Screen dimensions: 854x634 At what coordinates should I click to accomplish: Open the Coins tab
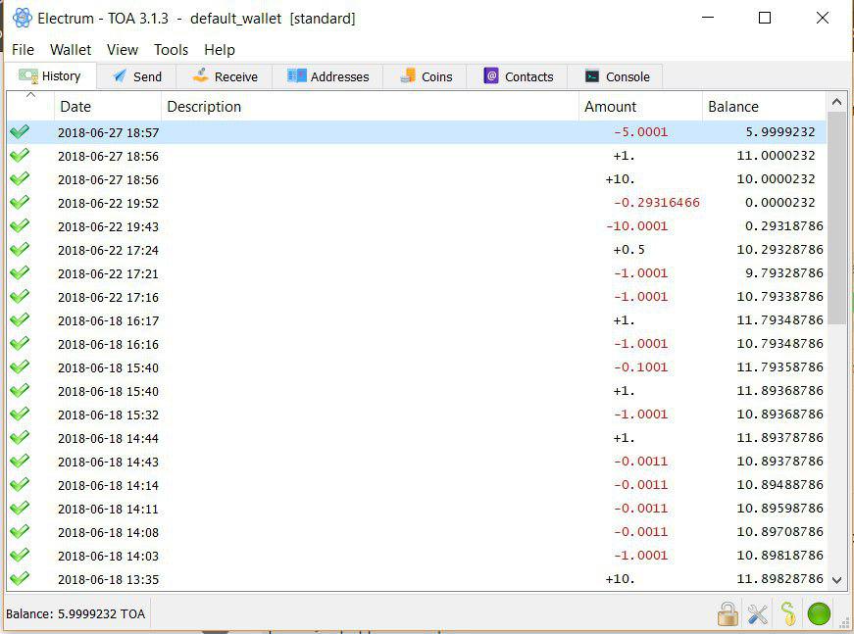coord(426,76)
